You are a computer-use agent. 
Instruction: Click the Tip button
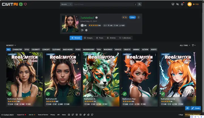(x=125, y=17)
